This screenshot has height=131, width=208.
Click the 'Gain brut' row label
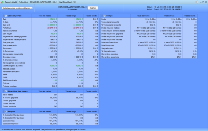[6, 25]
